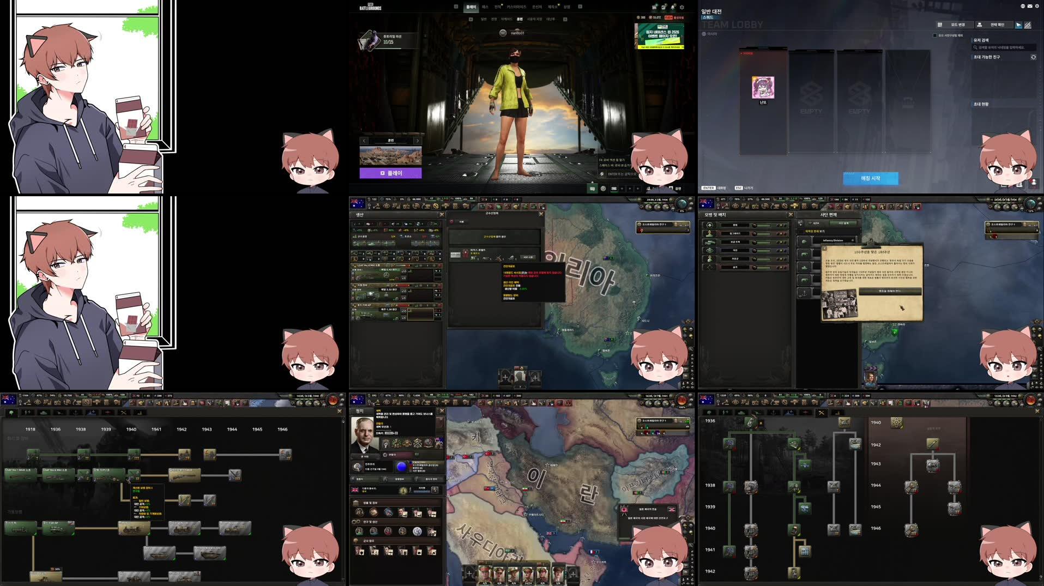This screenshot has height=586, width=1044.
Task: Open the PUBG Nations Cup event banner
Action: tap(659, 36)
